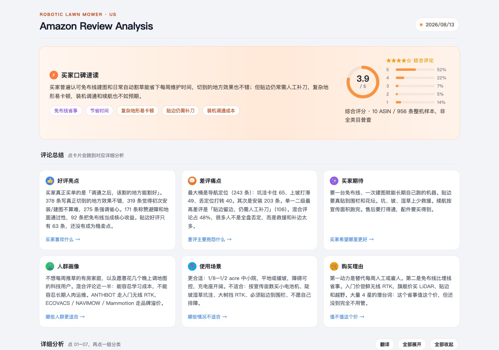Click the 综合评论 label

click(x=424, y=61)
